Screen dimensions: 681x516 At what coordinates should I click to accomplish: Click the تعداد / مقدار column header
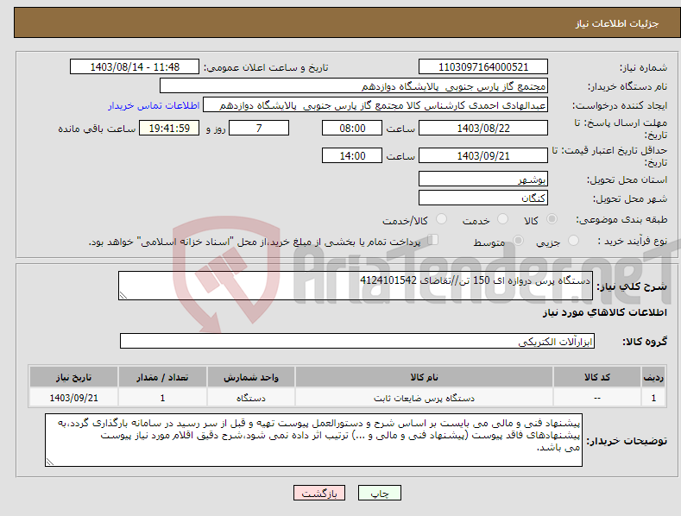click(x=162, y=377)
